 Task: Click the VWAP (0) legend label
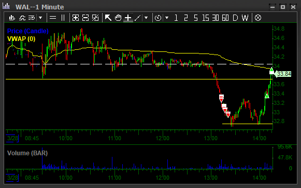pos(21,39)
